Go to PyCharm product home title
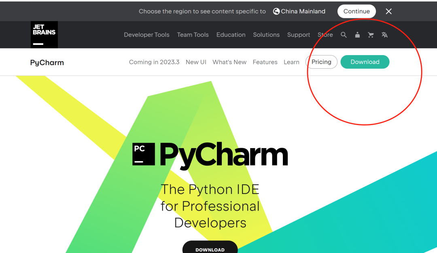This screenshot has width=437, height=253. (47, 62)
